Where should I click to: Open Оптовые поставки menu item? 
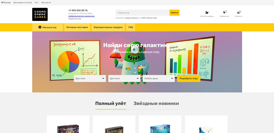tap(77, 27)
